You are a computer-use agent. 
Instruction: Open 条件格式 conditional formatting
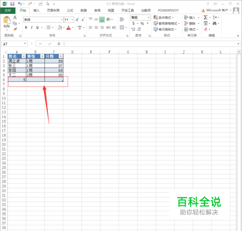tap(164, 17)
